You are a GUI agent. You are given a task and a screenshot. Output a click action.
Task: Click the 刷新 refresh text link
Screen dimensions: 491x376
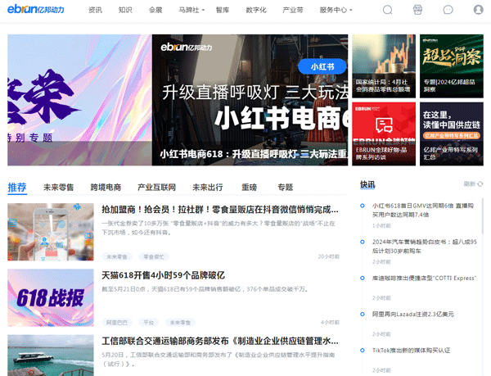(x=470, y=184)
